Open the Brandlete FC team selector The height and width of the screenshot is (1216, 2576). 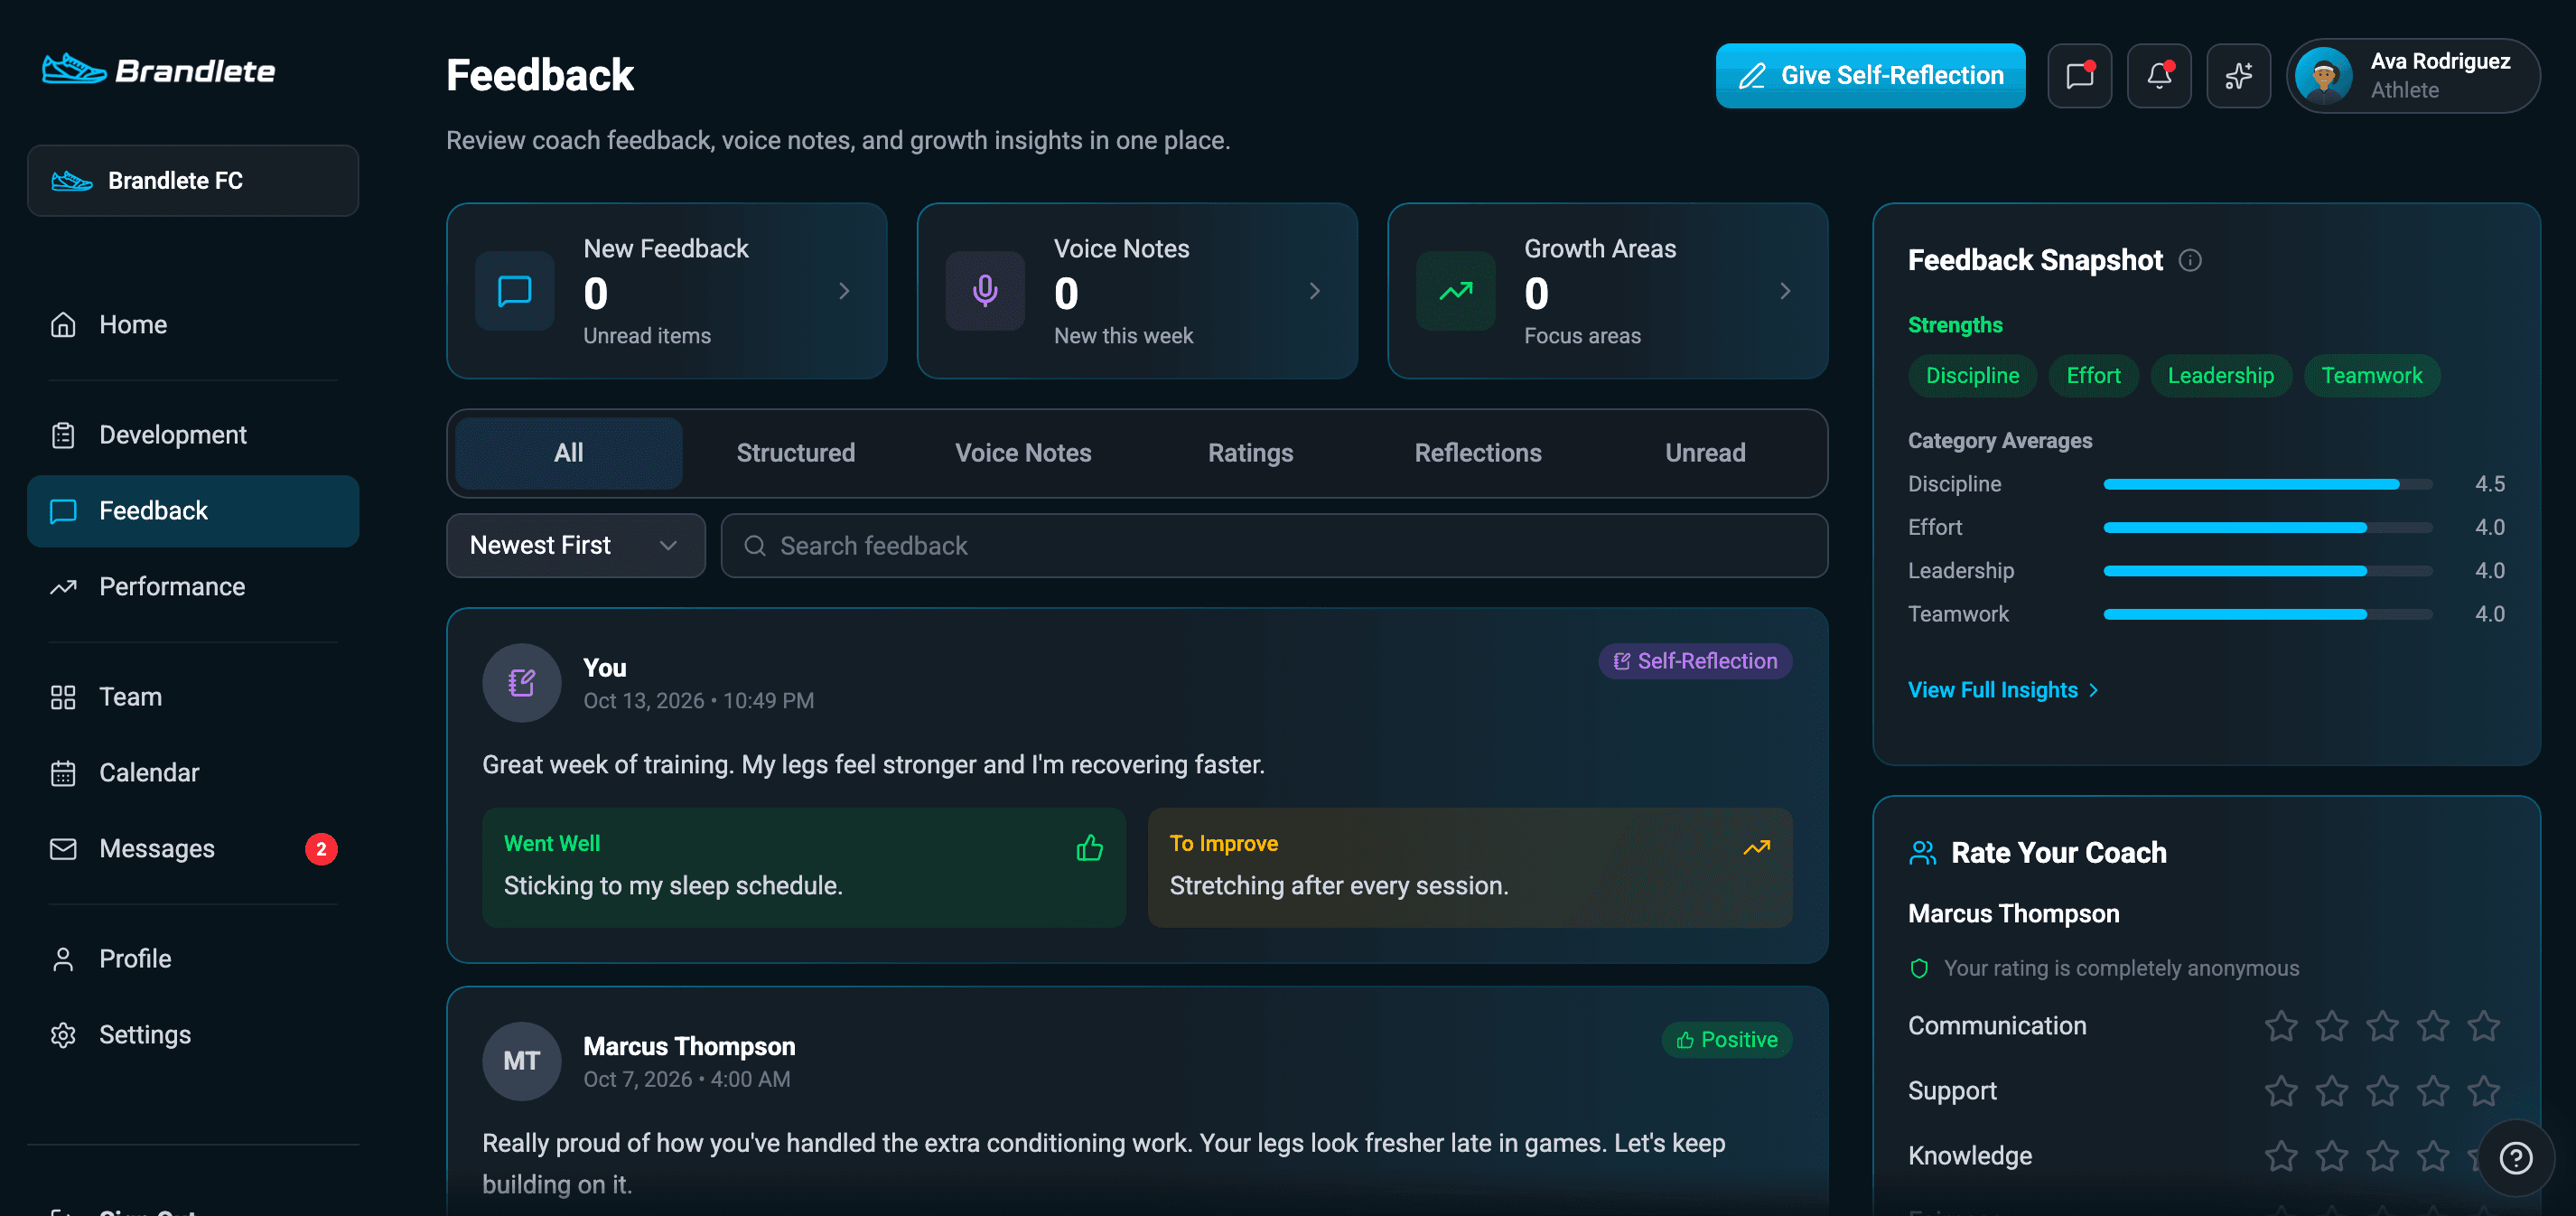click(x=193, y=181)
